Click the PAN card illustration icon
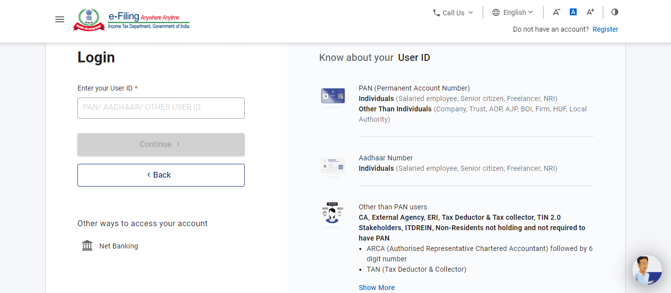671x293 pixels. coord(333,96)
